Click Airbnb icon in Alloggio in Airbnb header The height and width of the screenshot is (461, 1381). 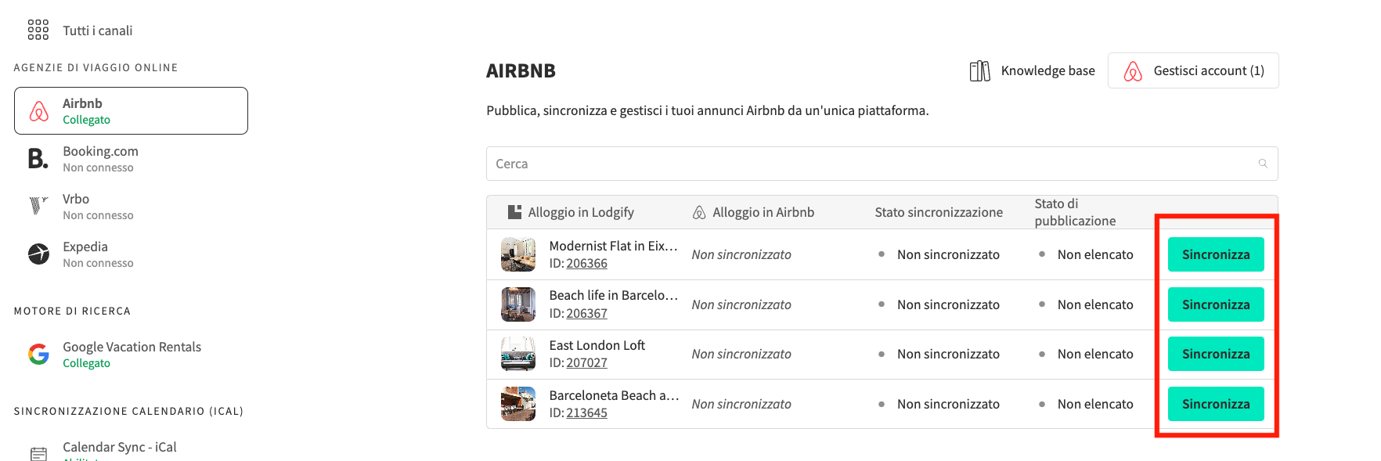(699, 212)
